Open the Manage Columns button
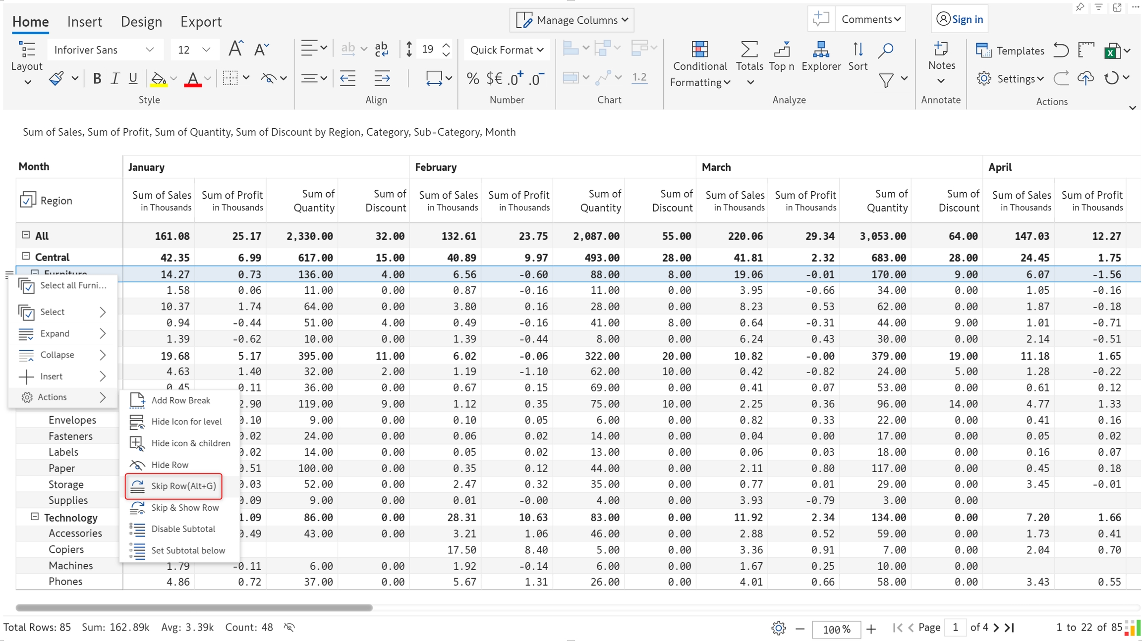The width and height of the screenshot is (1142, 641). 572,20
